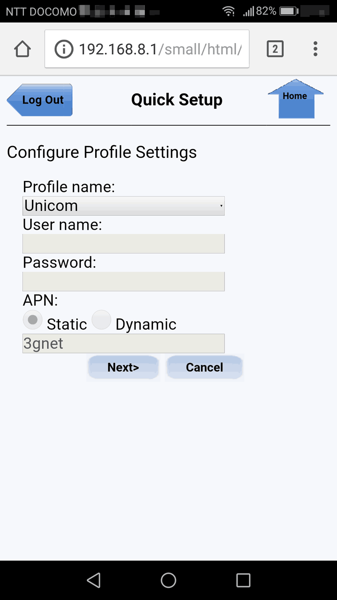Tap the browser home icon
Viewport: 337px width, 600px height.
point(22,49)
